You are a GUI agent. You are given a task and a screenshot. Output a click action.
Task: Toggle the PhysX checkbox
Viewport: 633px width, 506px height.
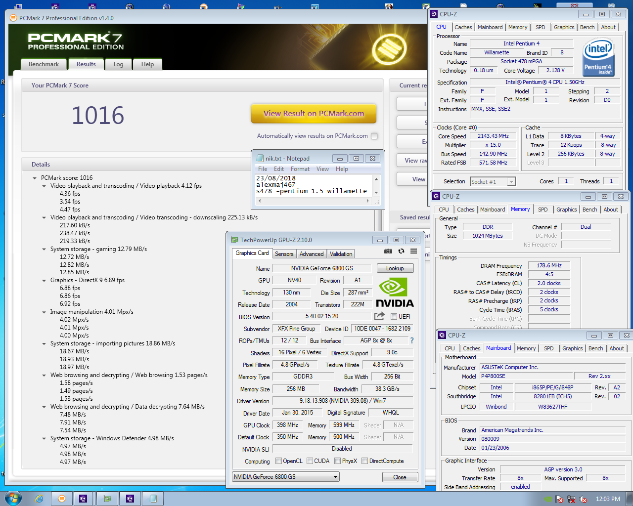coord(337,461)
